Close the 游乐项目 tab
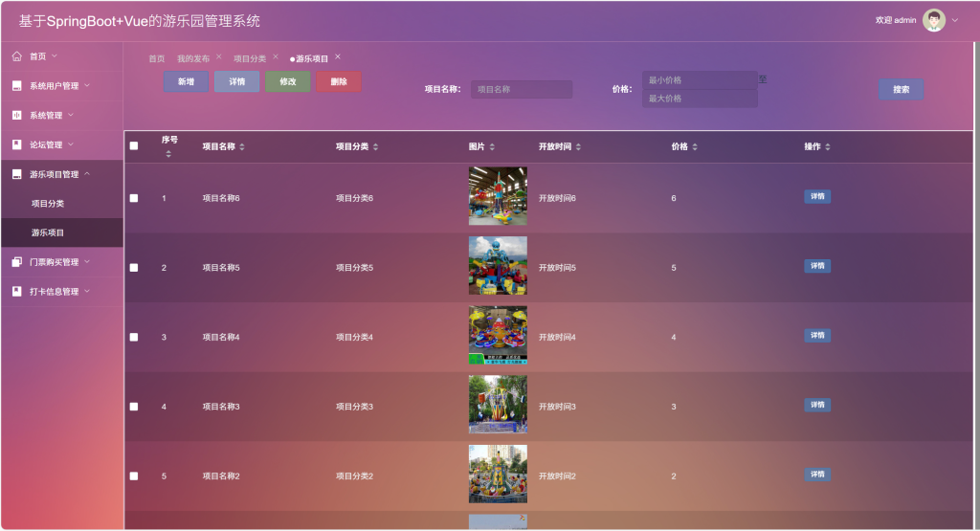This screenshot has height=531, width=980. pyautogui.click(x=338, y=56)
